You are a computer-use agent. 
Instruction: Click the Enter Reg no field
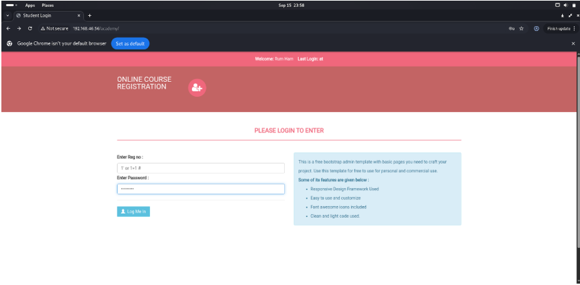(201, 168)
